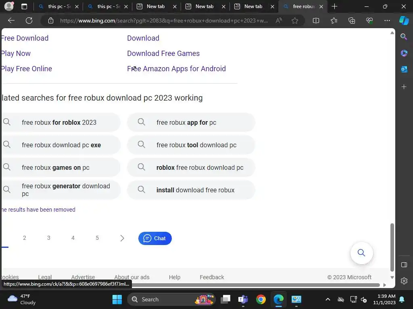This screenshot has height=309, width=413.
Task: Open the Feedback footer link
Action: coord(212,277)
